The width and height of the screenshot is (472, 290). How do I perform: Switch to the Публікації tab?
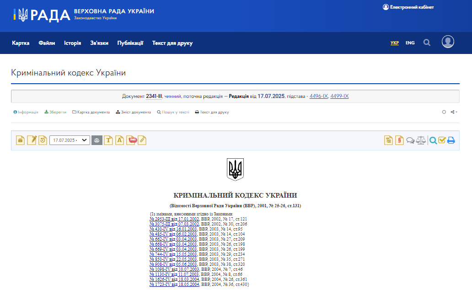click(x=130, y=43)
